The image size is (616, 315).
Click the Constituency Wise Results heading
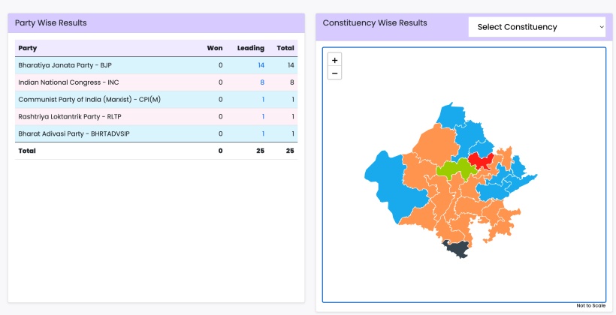(375, 23)
